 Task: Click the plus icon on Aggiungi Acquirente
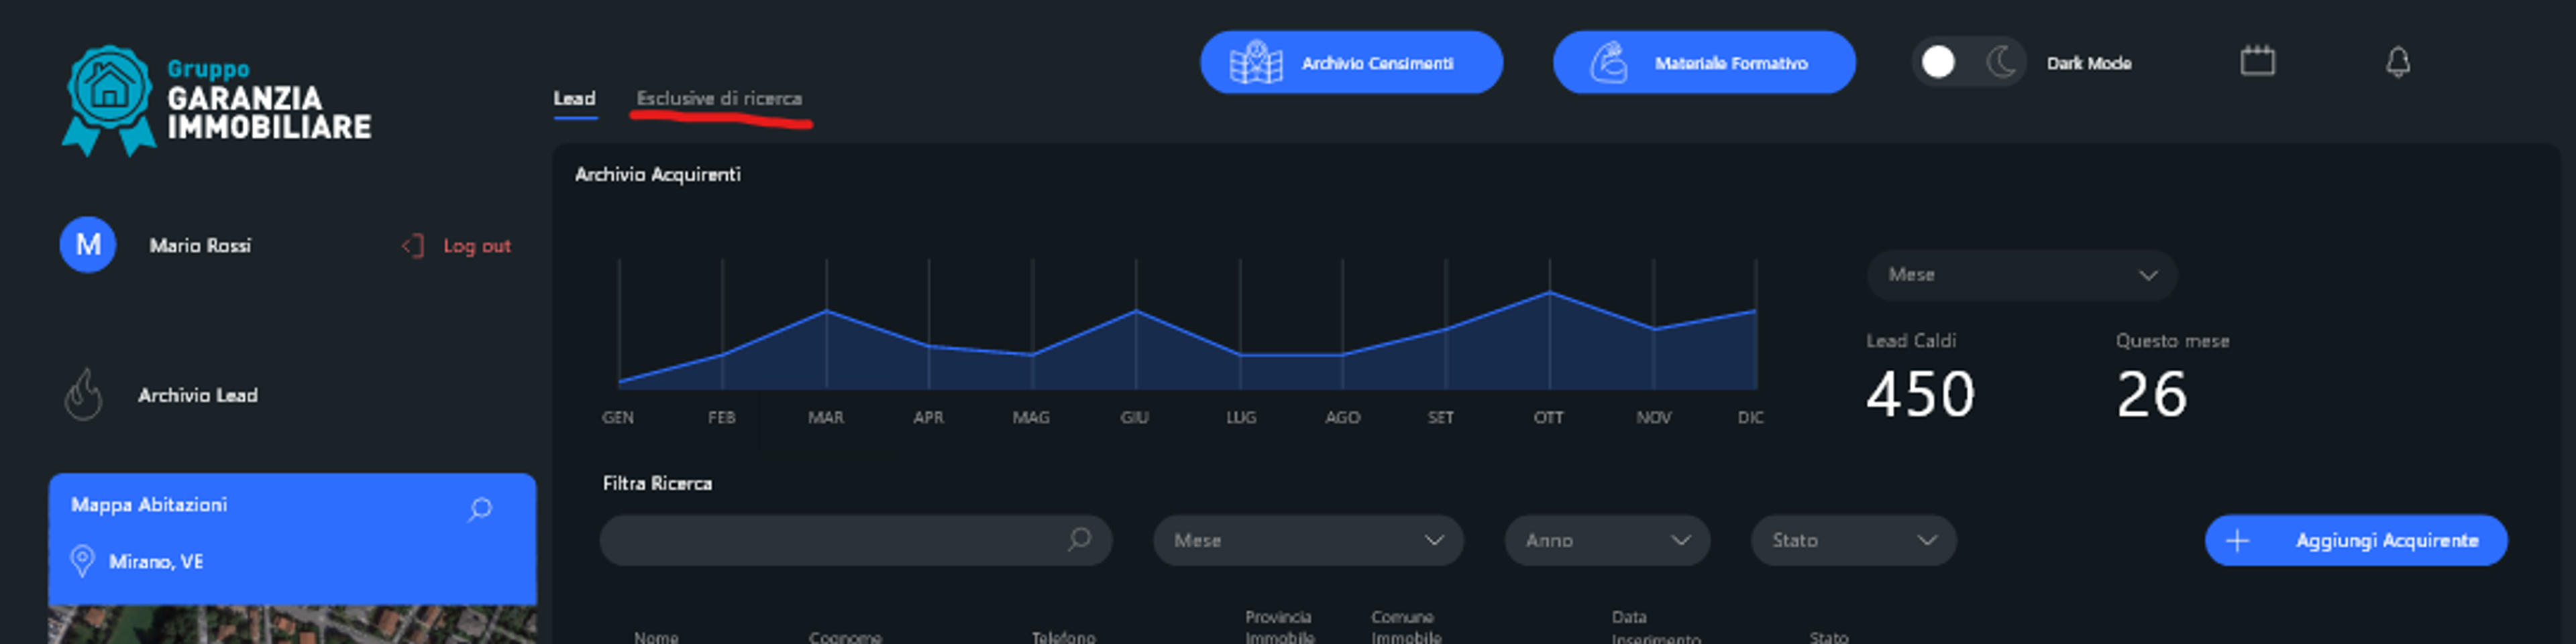(x=2238, y=540)
